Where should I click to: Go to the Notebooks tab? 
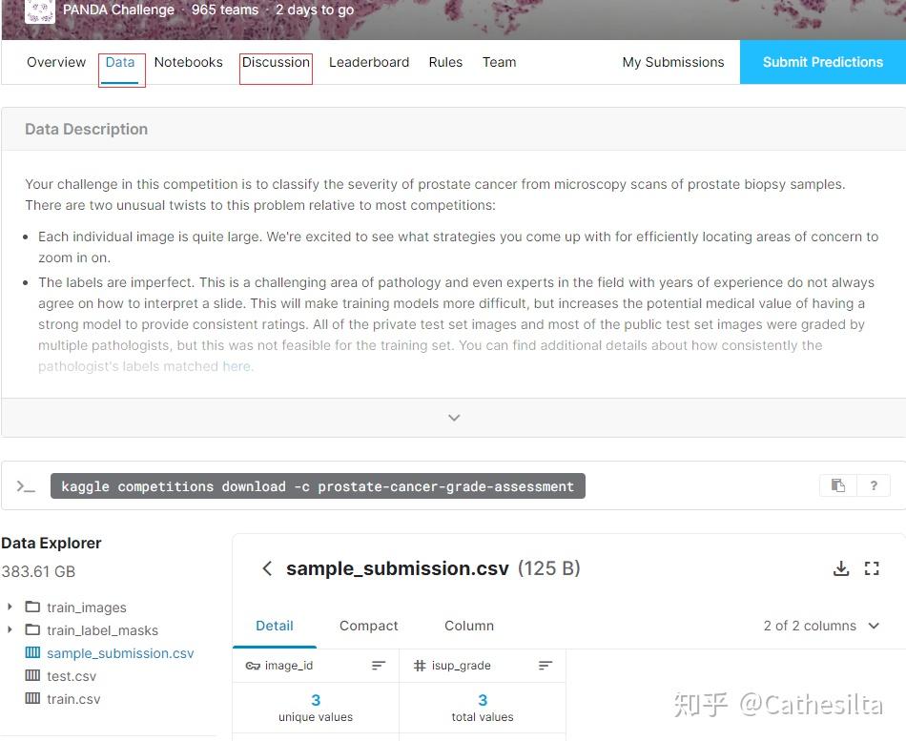189,62
